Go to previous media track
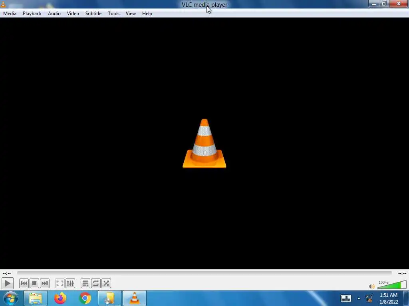The height and width of the screenshot is (306, 409). point(24,283)
